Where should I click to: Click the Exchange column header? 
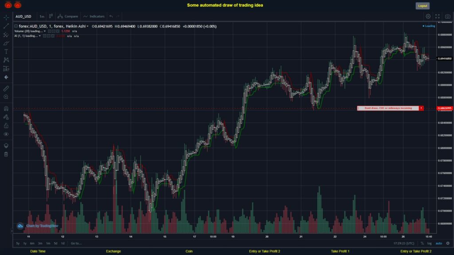coord(113,251)
